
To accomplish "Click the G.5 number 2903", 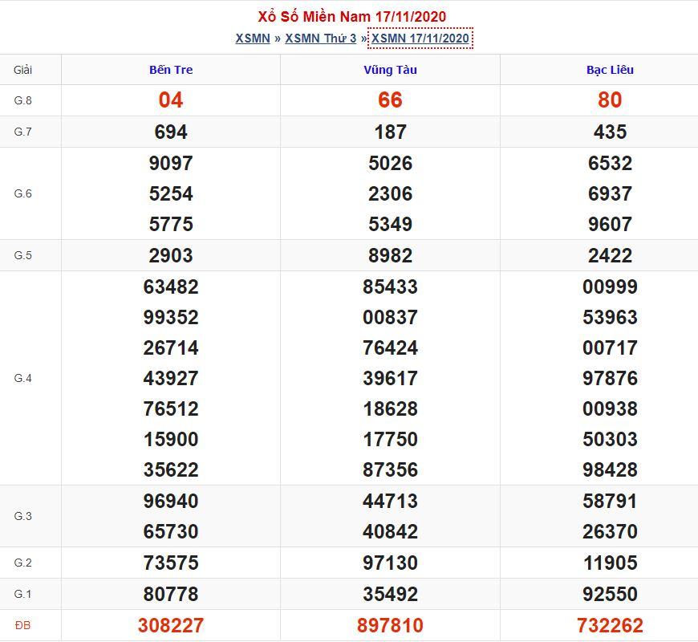I will point(171,256).
